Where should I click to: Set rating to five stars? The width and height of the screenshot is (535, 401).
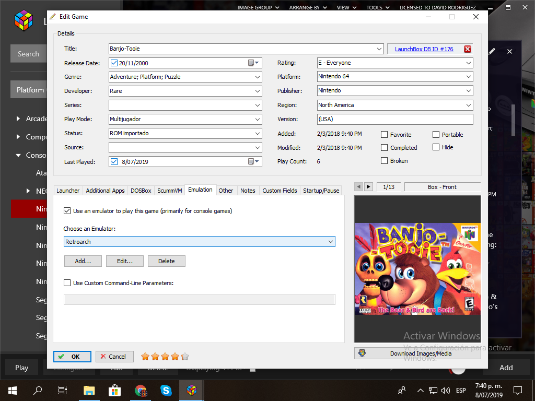click(185, 356)
